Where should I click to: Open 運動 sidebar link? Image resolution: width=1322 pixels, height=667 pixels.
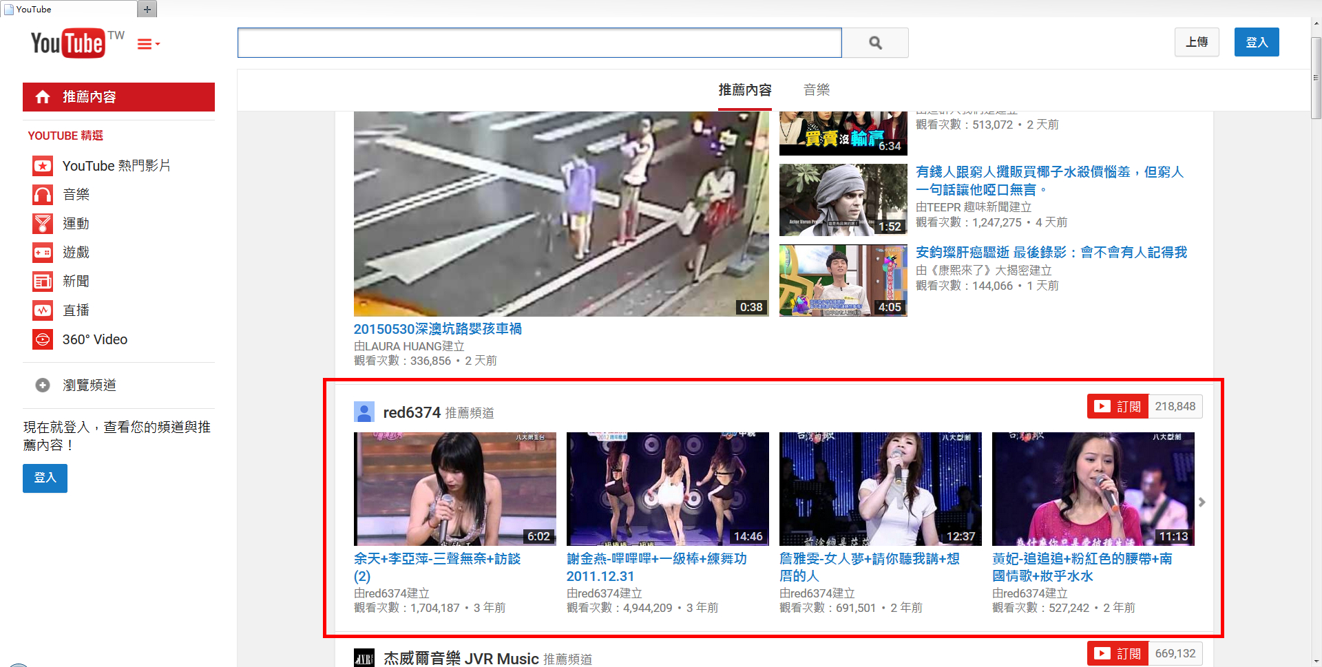[76, 224]
